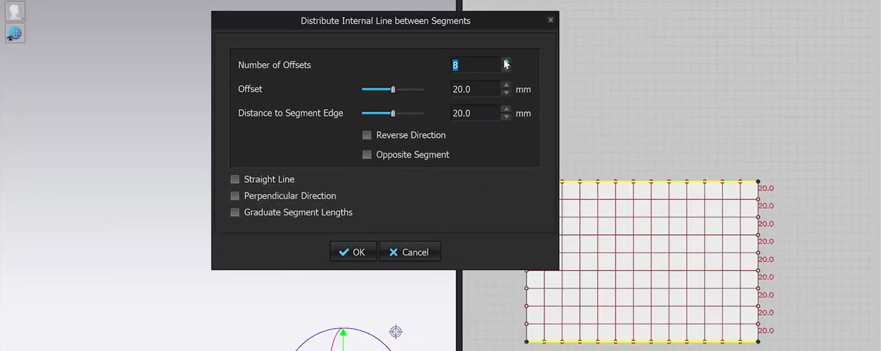Increase the Number of Offsets with spinner

click(x=506, y=61)
